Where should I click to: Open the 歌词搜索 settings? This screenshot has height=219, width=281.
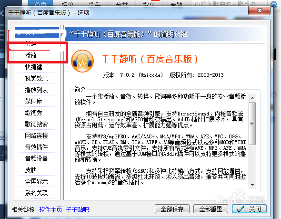tap(36, 124)
